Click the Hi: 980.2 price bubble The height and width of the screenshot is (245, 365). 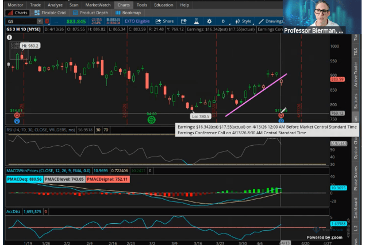click(x=30, y=46)
